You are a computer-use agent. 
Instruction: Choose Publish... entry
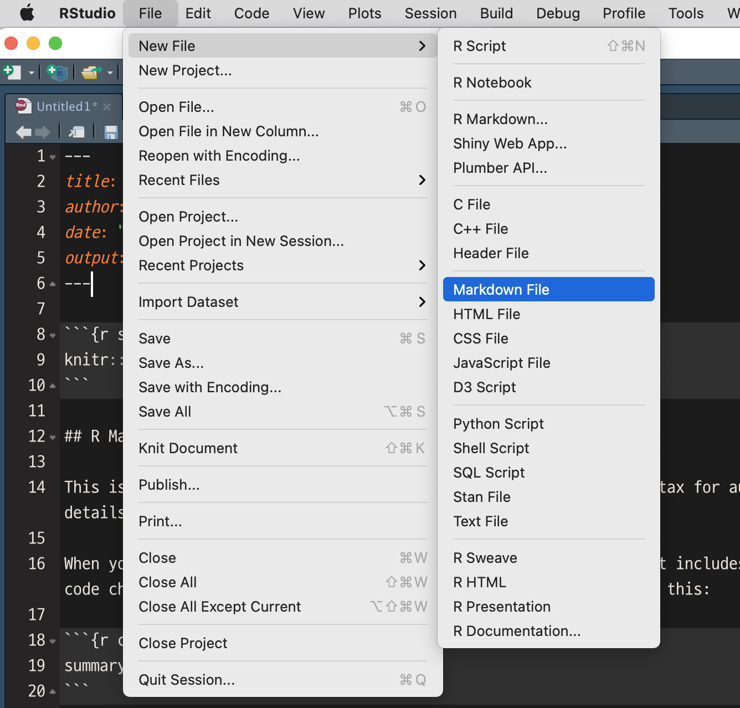pyautogui.click(x=283, y=485)
